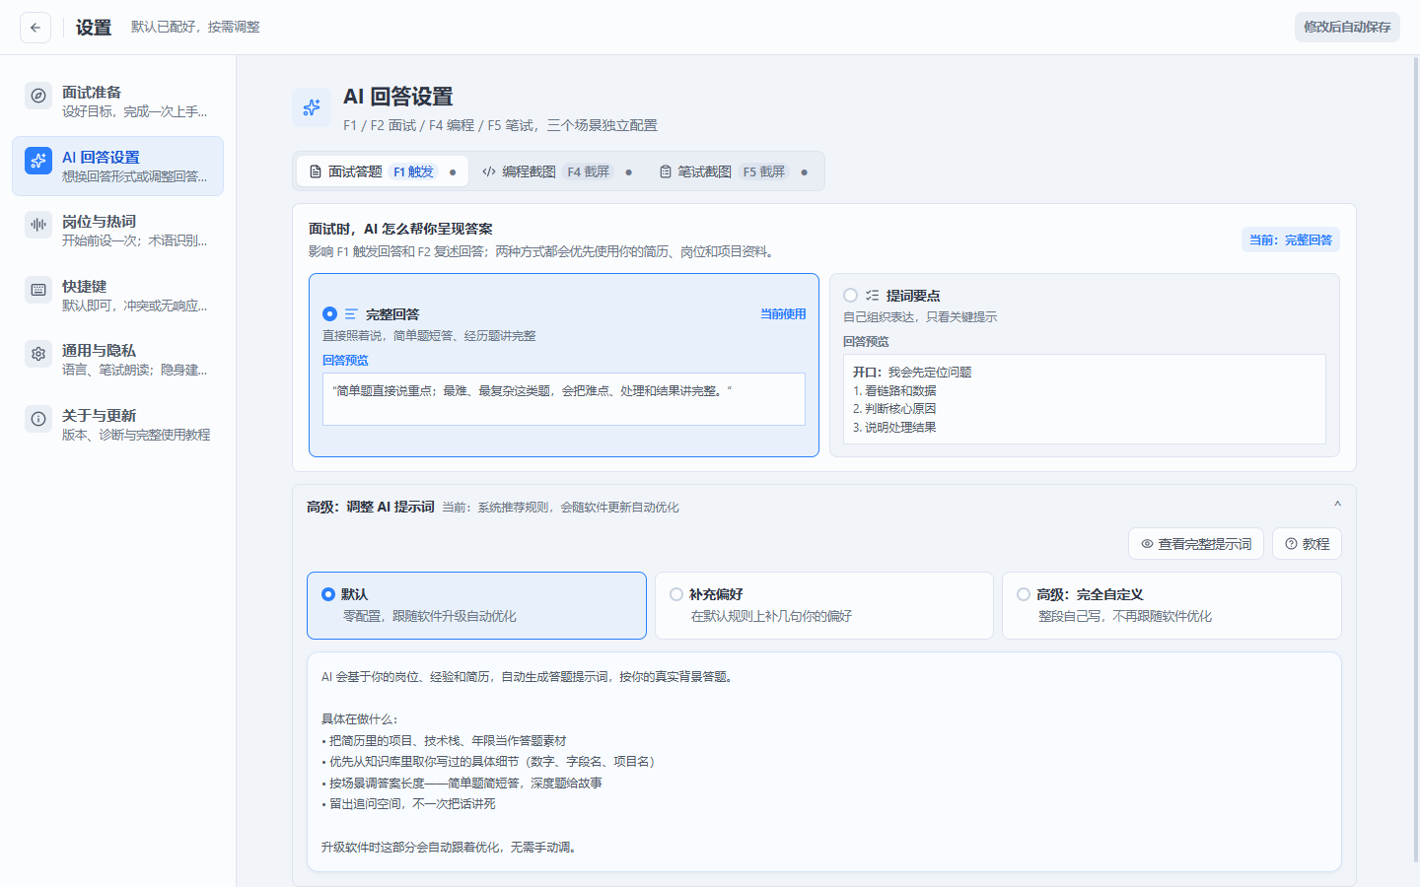
Task: Click the status dot on 笔试截图 tab
Action: coord(805,172)
